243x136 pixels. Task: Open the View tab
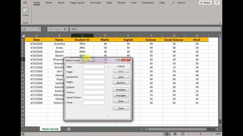[134, 3]
